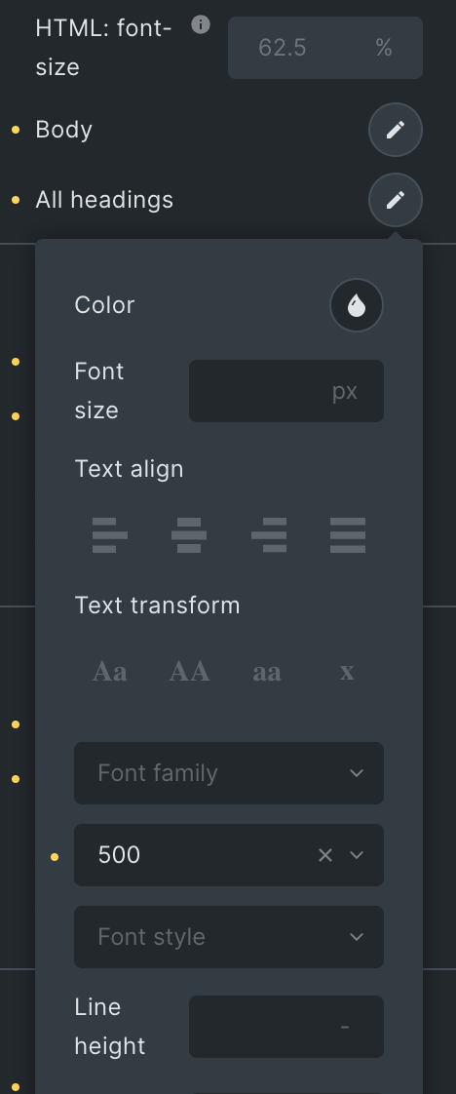
Task: Select lowercase text transform aa
Action: [267, 672]
